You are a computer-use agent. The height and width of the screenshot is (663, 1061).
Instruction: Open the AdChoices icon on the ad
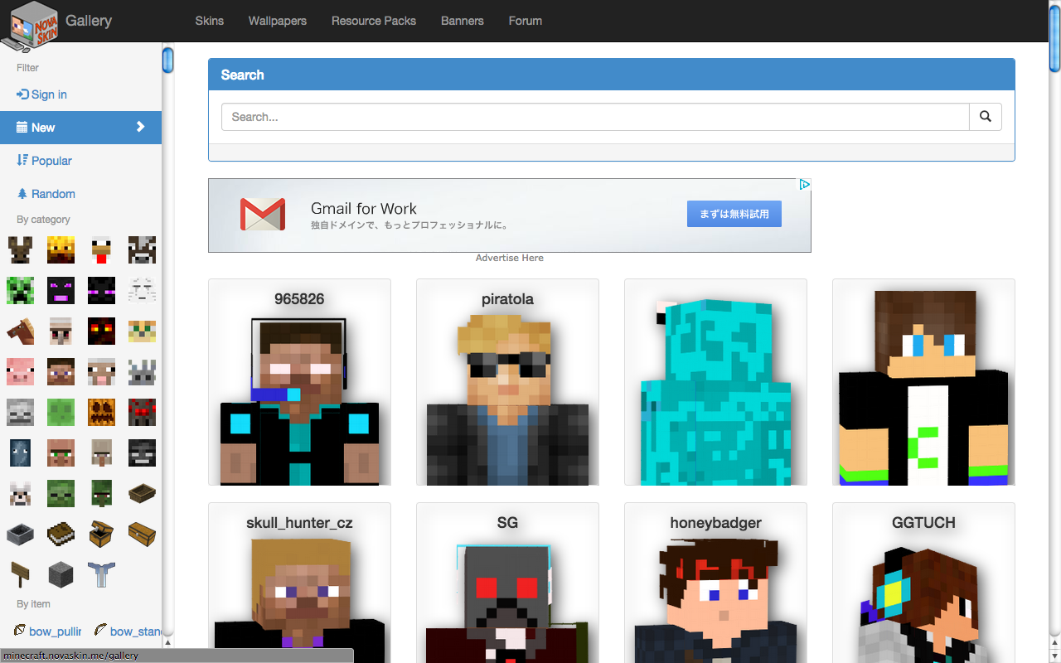pos(804,185)
